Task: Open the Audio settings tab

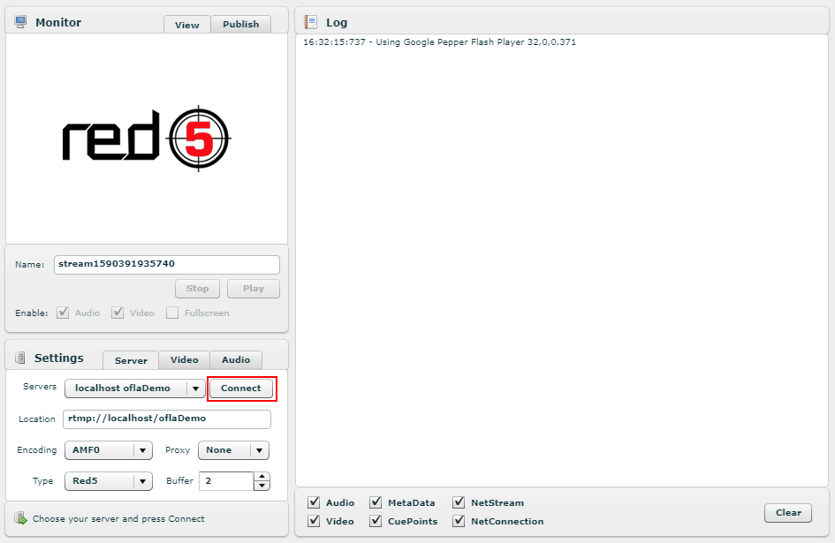Action: point(236,360)
